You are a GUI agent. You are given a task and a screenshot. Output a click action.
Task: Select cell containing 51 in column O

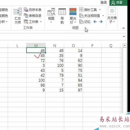[x=74, y=75]
